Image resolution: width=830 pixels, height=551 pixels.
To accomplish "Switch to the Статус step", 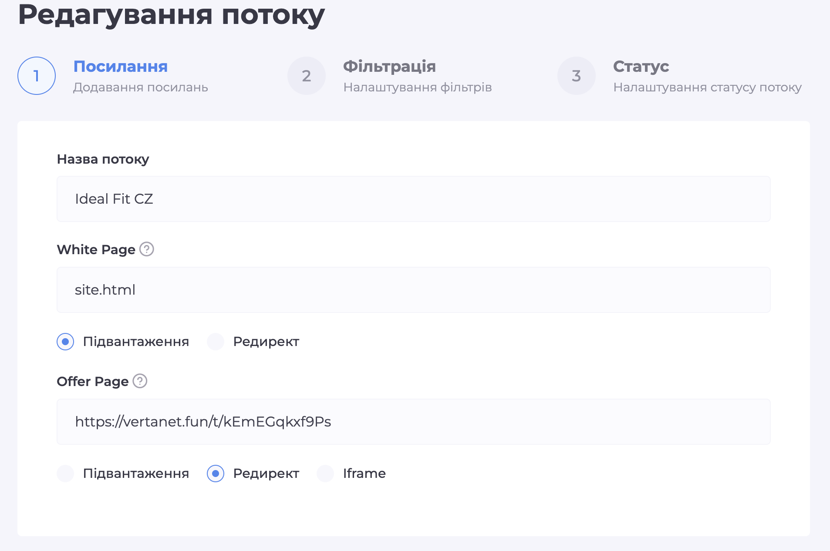I will (641, 67).
